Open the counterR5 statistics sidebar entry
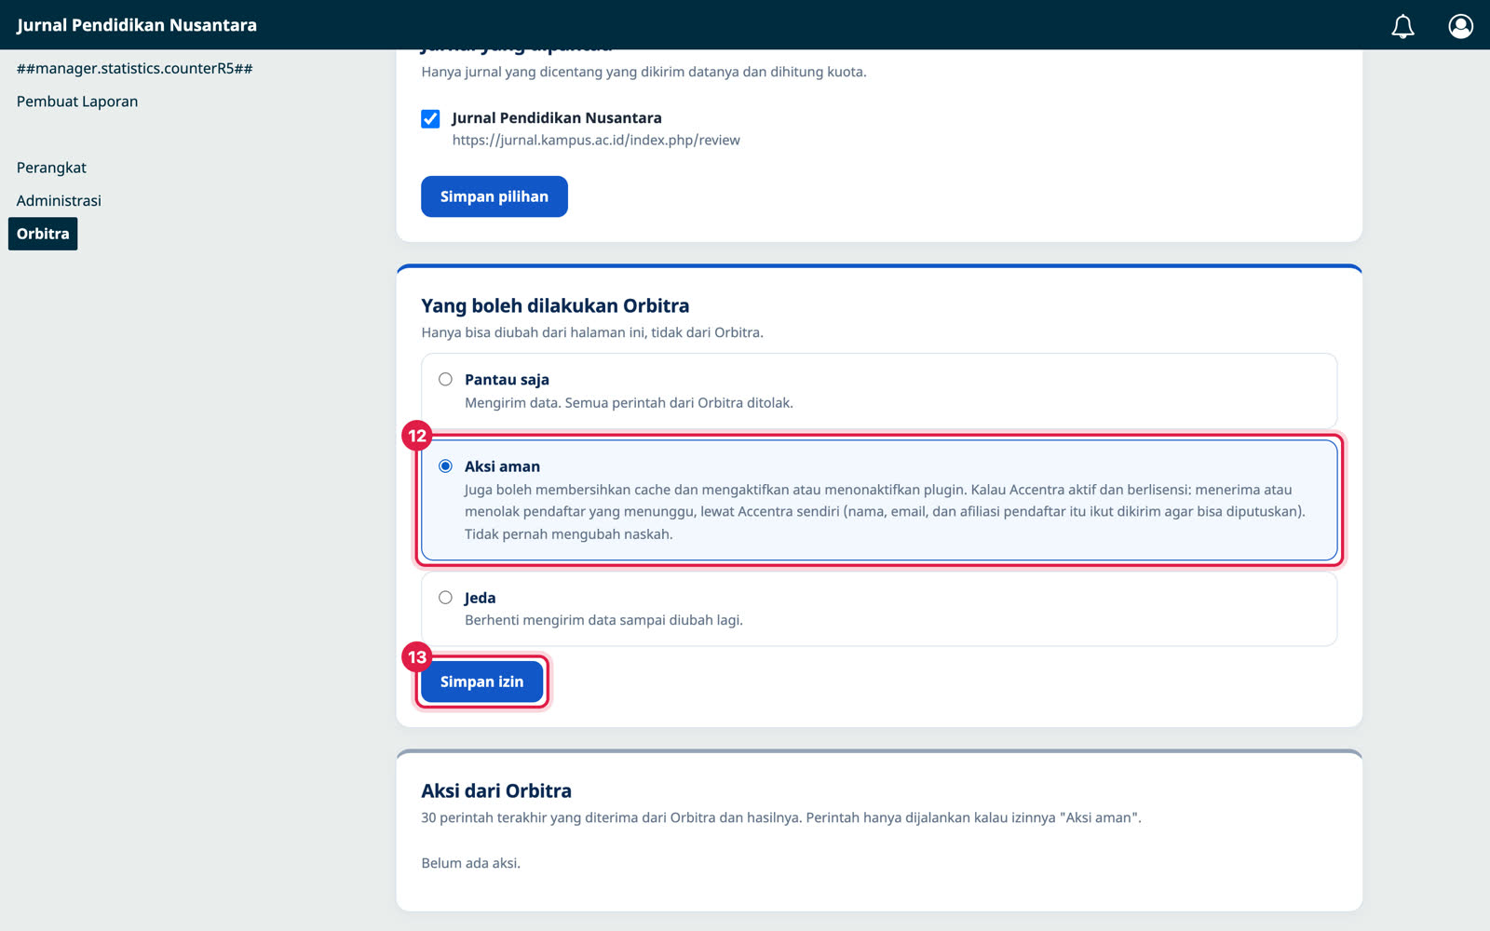1490x931 pixels. 135,68
